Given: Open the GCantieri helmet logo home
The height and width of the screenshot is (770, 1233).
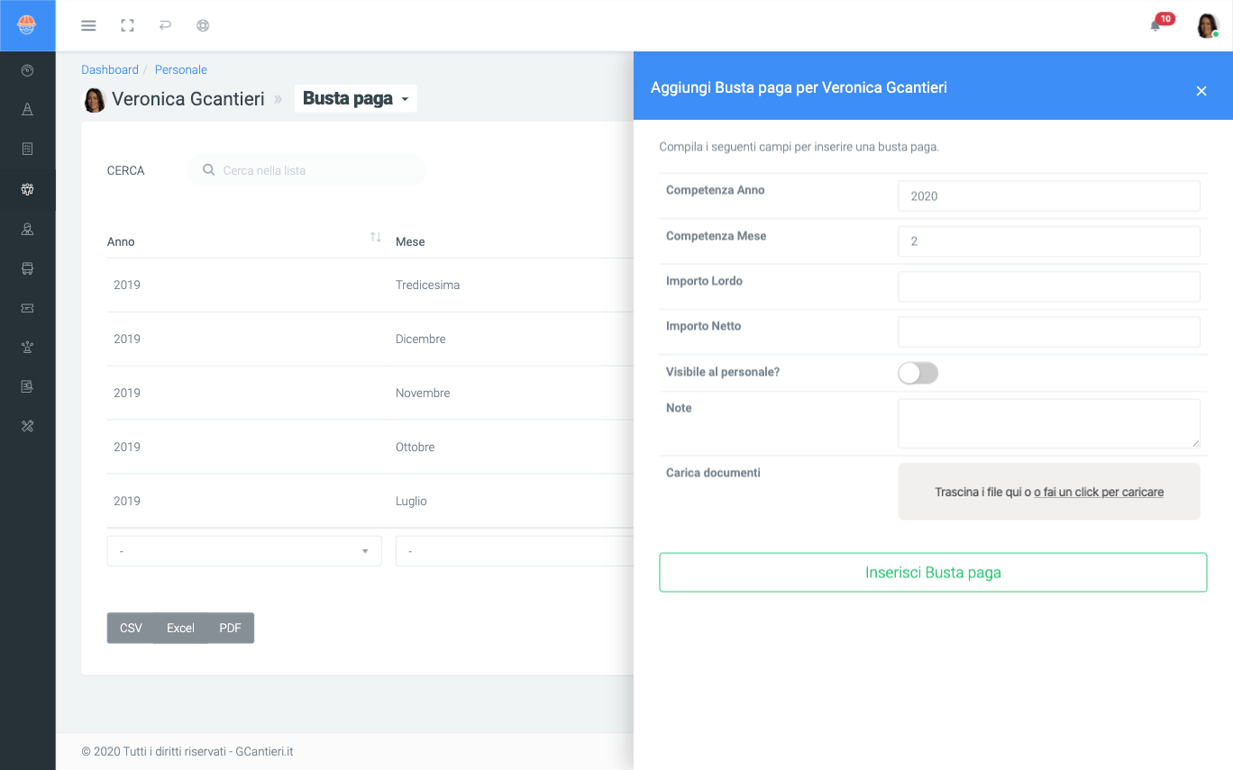Looking at the screenshot, I should [27, 25].
